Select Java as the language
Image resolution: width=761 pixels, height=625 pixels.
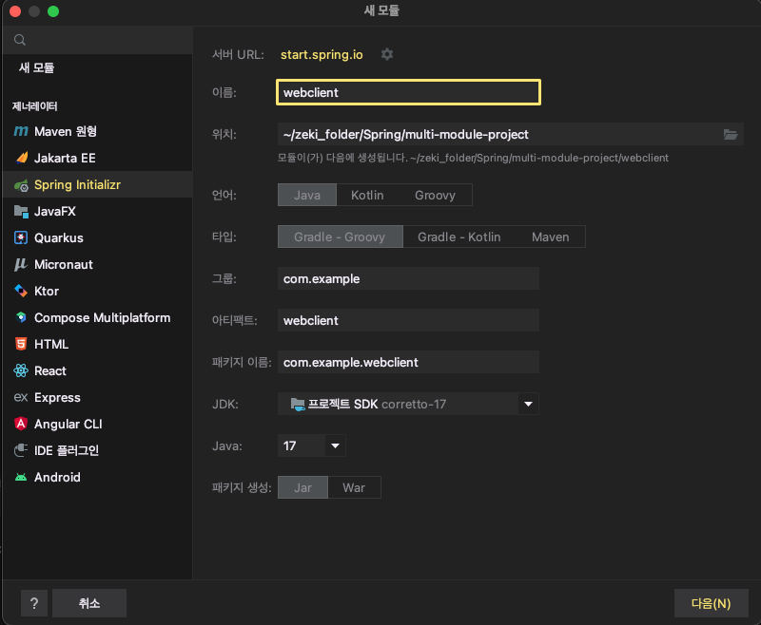click(306, 196)
